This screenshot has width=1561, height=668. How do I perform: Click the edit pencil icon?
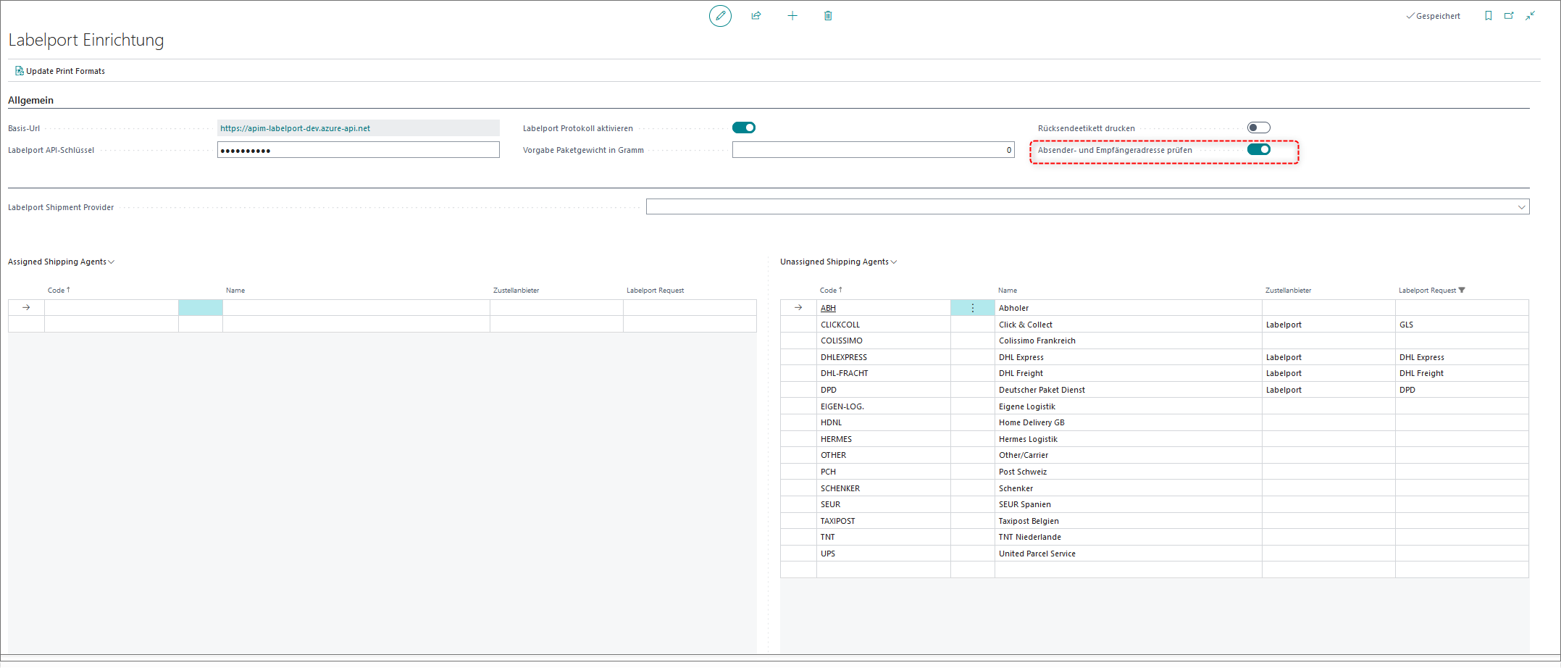tap(720, 16)
